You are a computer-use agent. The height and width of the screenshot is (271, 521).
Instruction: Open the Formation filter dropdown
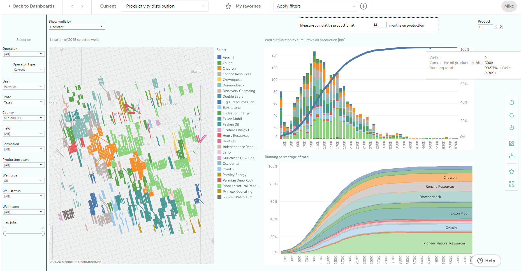tap(24, 149)
